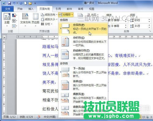Click the 下一页 section break icon
The height and width of the screenshot is (121, 153).
[65, 72]
